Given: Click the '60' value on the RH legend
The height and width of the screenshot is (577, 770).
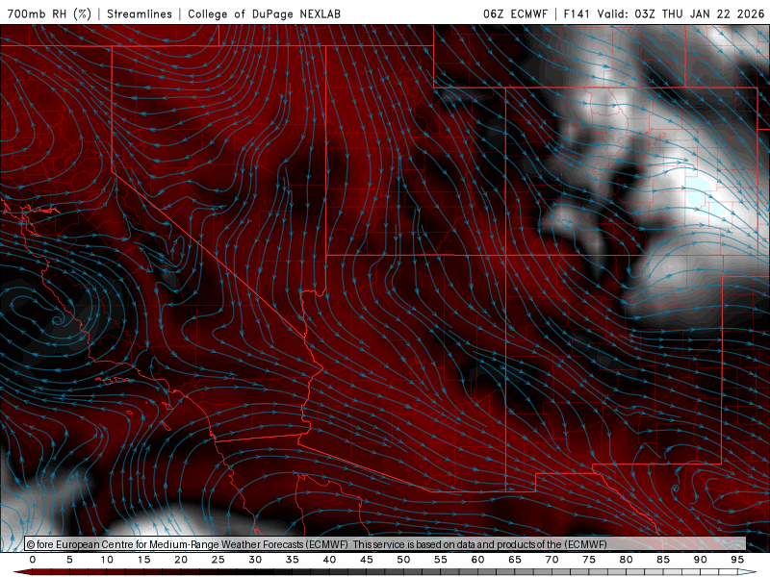Looking at the screenshot, I should tap(477, 560).
